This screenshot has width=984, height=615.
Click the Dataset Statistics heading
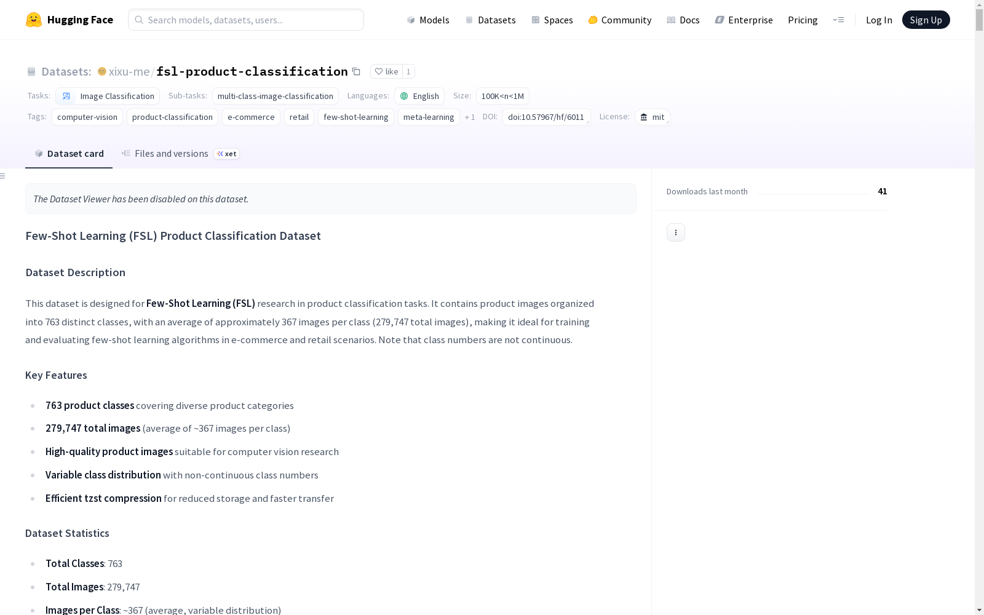(67, 533)
